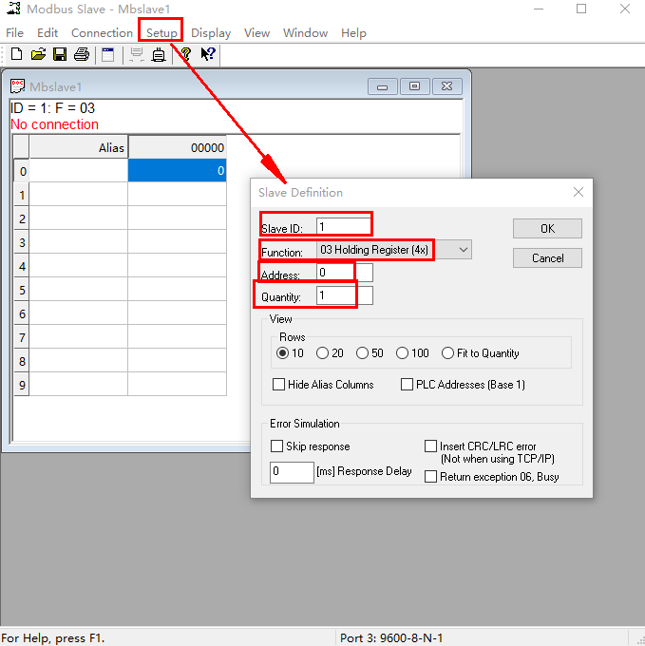Click the New document toolbar icon
Screen dimensions: 645x646
pos(16,55)
